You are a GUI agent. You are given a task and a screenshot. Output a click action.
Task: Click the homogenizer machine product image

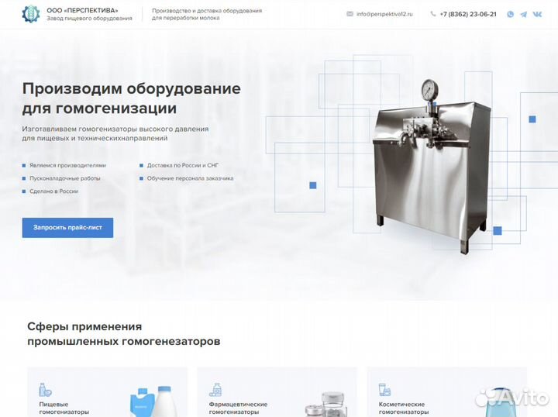point(432,166)
